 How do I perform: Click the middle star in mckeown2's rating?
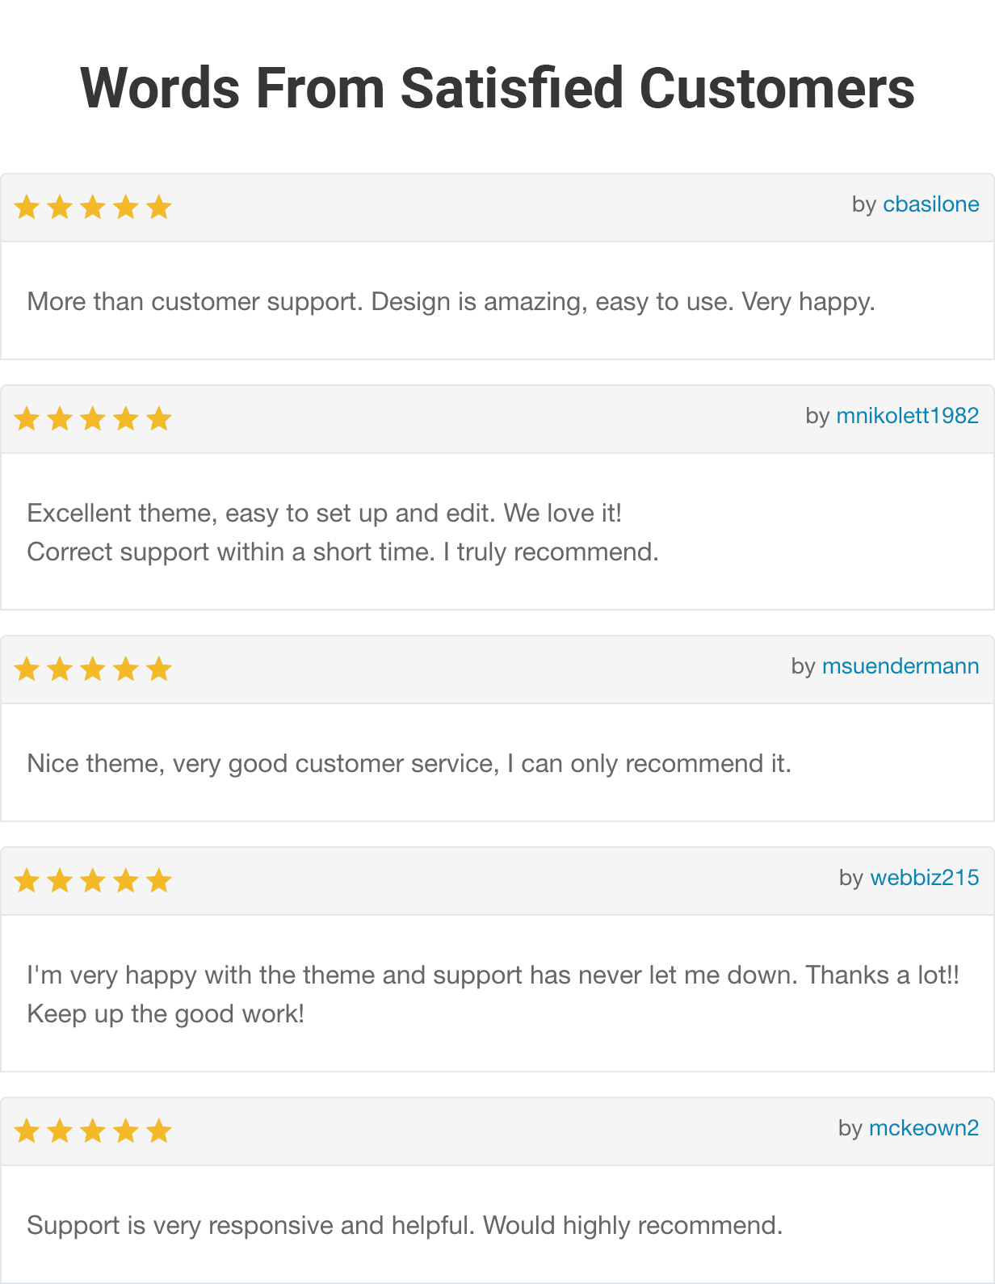92,1131
